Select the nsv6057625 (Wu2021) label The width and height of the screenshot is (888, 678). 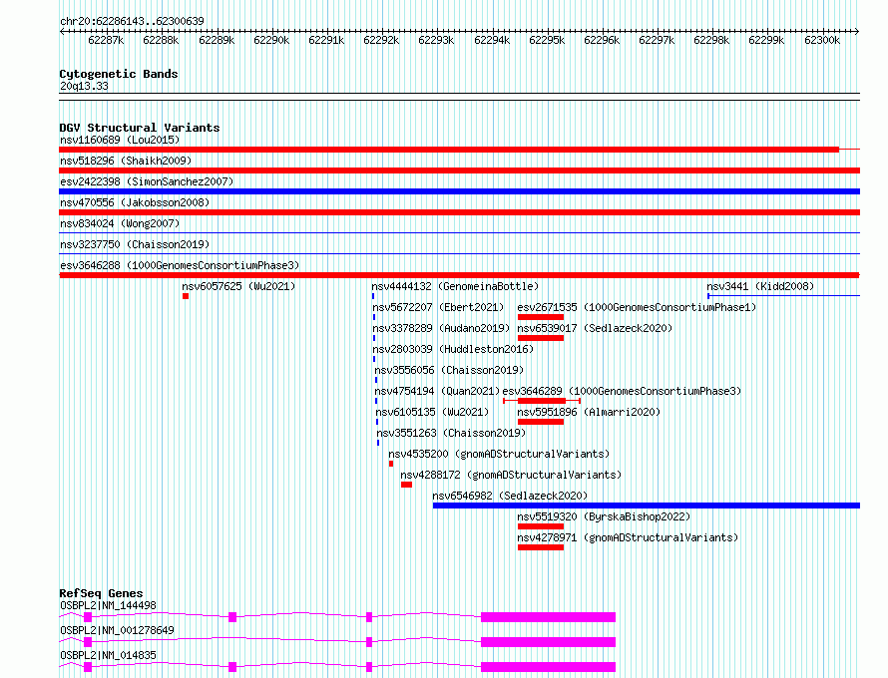[x=238, y=286]
